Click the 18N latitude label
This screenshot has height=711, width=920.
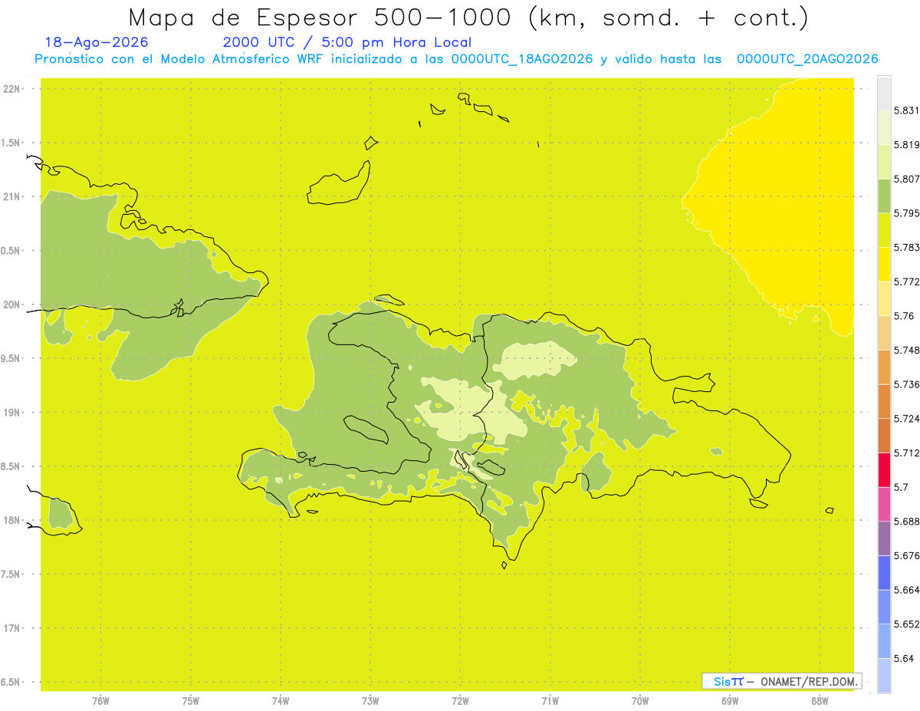13,520
